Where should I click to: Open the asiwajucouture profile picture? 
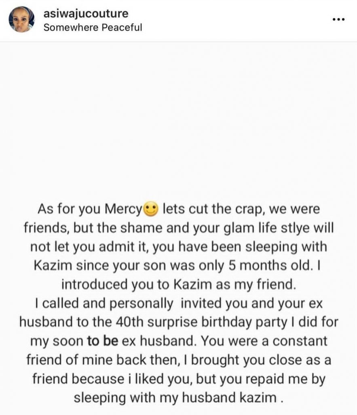(21, 19)
